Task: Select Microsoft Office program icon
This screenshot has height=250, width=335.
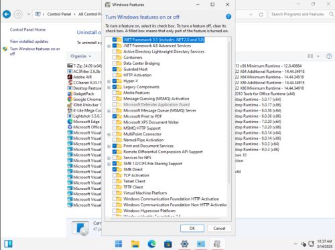Action: tap(70, 127)
